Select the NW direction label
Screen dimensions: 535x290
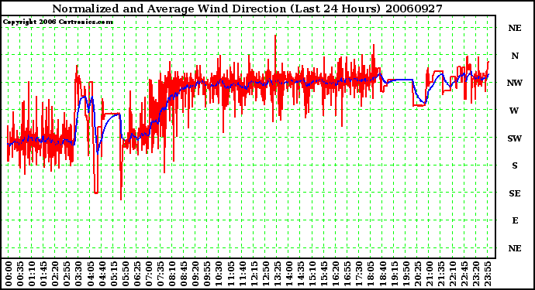pos(515,83)
